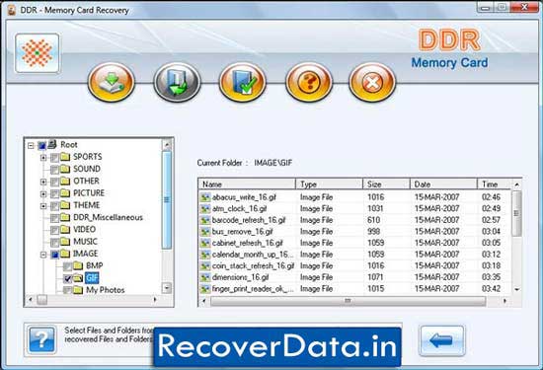
Task: Sort file list by Name column header
Action: (247, 185)
